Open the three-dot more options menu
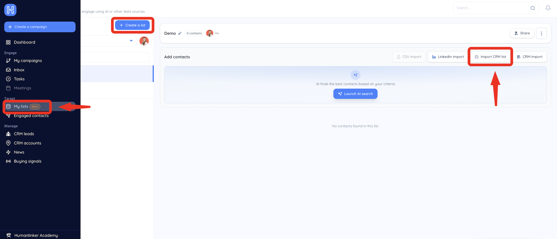The width and height of the screenshot is (557, 239). pos(542,33)
